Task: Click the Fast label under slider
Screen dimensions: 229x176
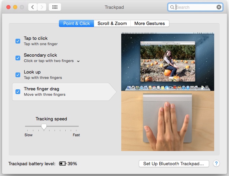Action: pyautogui.click(x=76, y=135)
